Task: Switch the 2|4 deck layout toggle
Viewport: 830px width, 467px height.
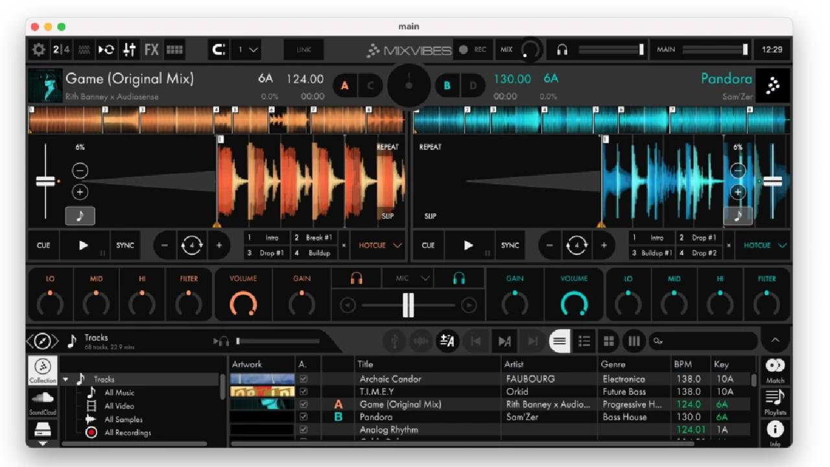Action: click(x=62, y=49)
